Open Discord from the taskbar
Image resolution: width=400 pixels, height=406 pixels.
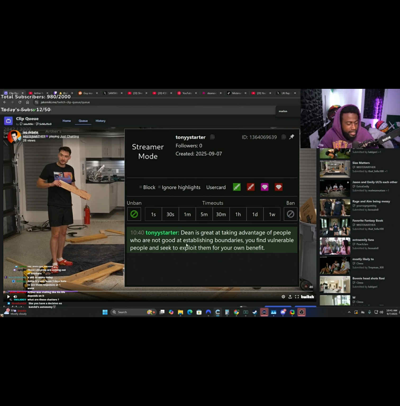(x=283, y=312)
